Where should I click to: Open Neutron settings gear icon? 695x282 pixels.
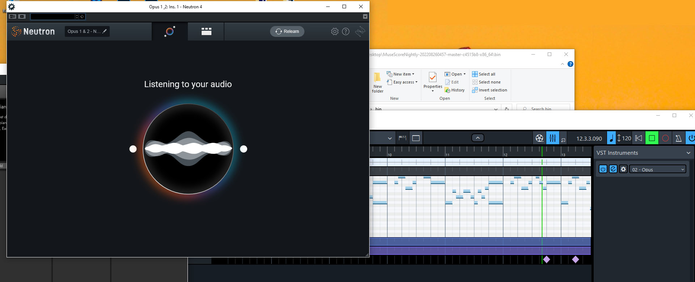335,31
